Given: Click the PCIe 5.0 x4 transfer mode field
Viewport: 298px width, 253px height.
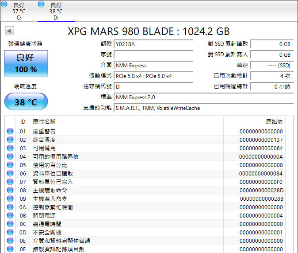Looking at the screenshot, I should pyautogui.click(x=153, y=76).
